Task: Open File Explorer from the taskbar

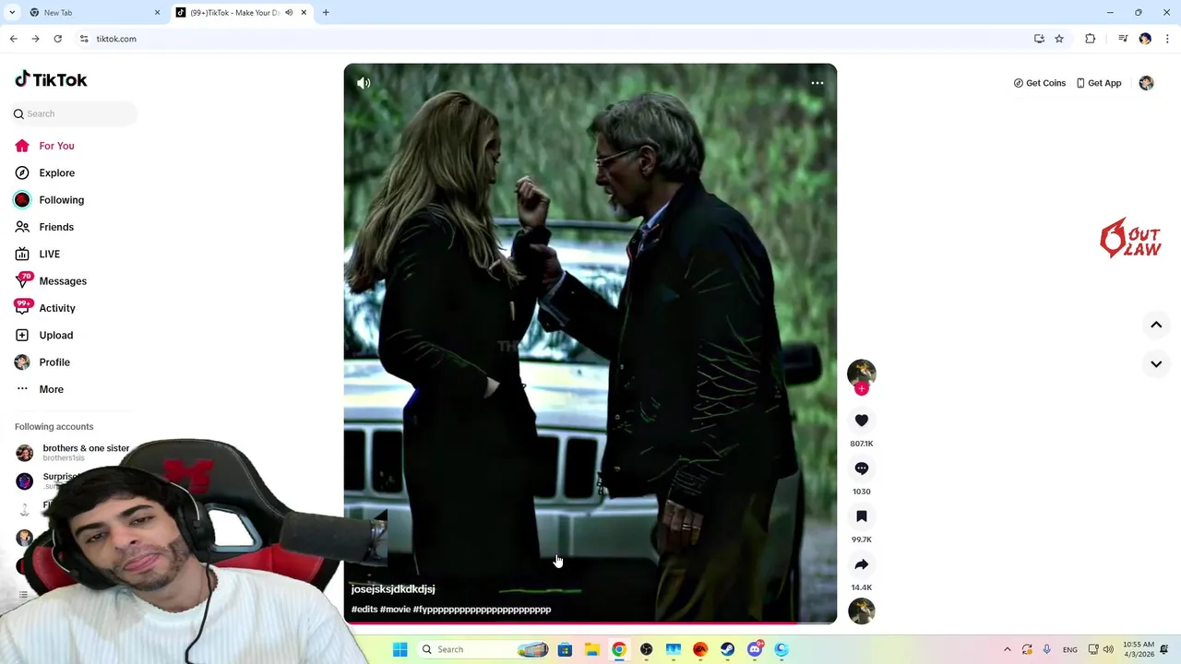Action: (x=591, y=649)
